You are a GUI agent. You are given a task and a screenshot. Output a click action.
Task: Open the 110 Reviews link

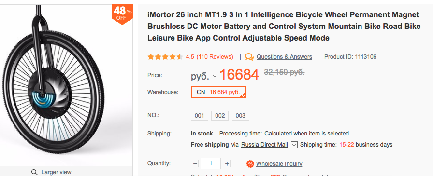[215, 57]
